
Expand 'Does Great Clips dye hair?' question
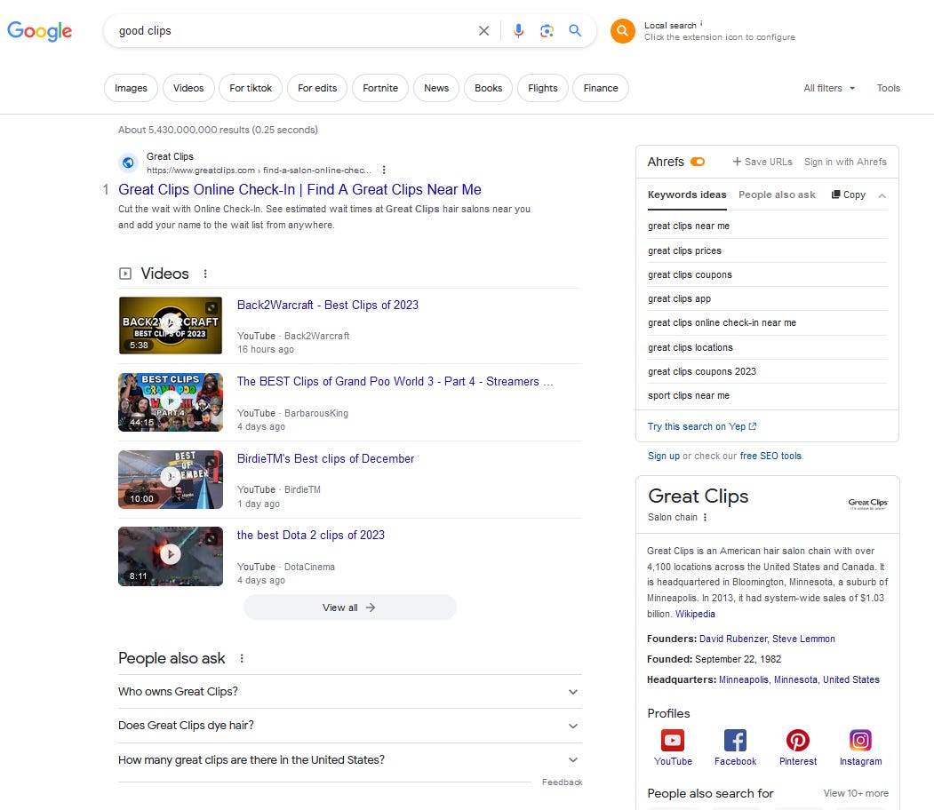349,726
